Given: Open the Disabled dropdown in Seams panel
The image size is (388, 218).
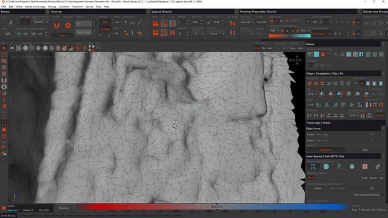Looking at the screenshot, I should click(x=41, y=22).
